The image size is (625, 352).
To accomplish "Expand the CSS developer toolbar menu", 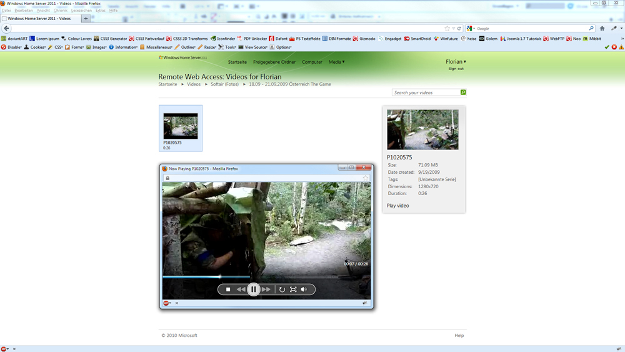I will click(56, 47).
